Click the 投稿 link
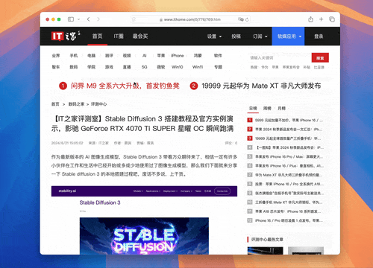The width and height of the screenshot is (373, 268). (236, 36)
